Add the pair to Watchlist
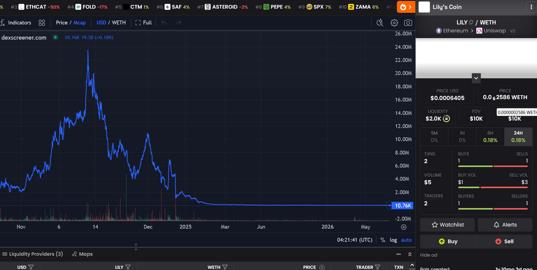This screenshot has height=270, width=537. click(x=447, y=225)
